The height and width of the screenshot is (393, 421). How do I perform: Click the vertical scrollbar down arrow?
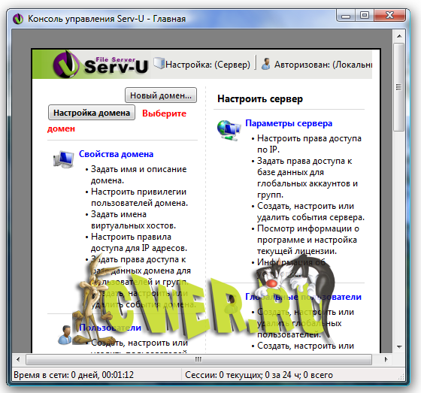[x=399, y=347]
